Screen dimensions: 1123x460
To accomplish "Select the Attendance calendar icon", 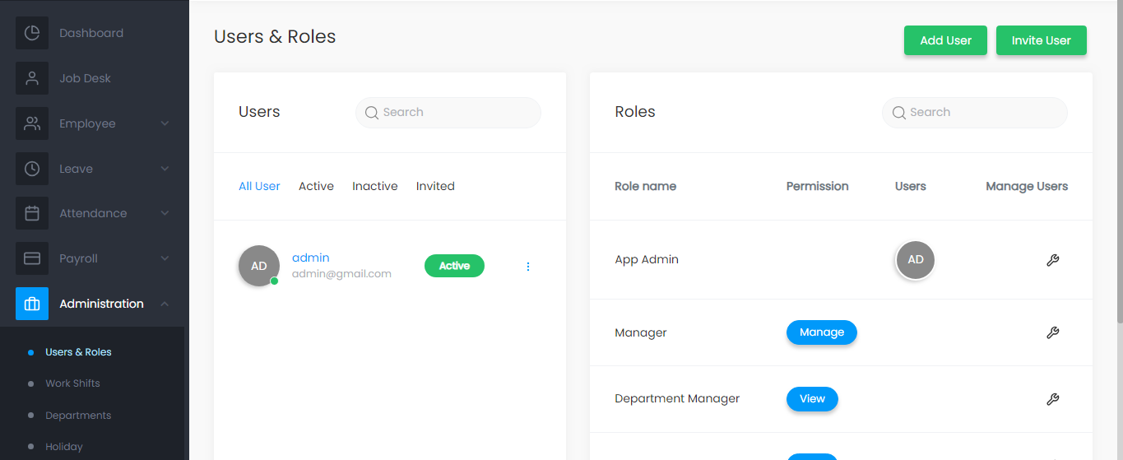I will point(32,213).
